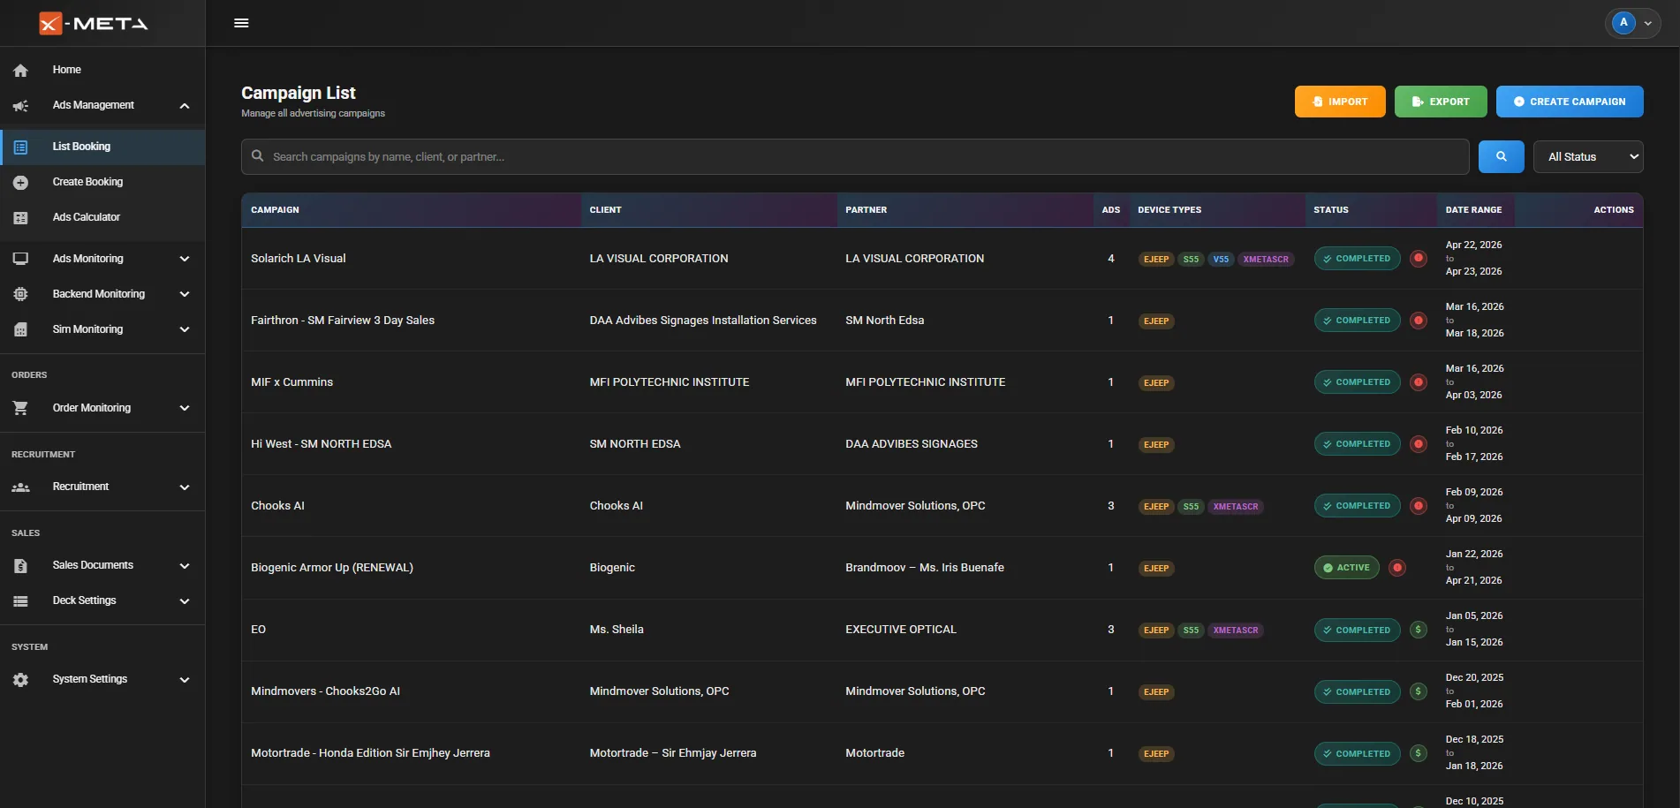Click partner Brandmoov – Ms. Iris Buenafe

tap(925, 568)
